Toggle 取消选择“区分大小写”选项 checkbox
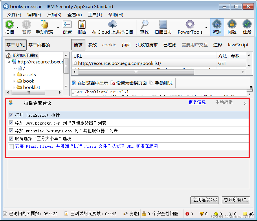The width and height of the screenshot is (257, 221). (x=11, y=138)
